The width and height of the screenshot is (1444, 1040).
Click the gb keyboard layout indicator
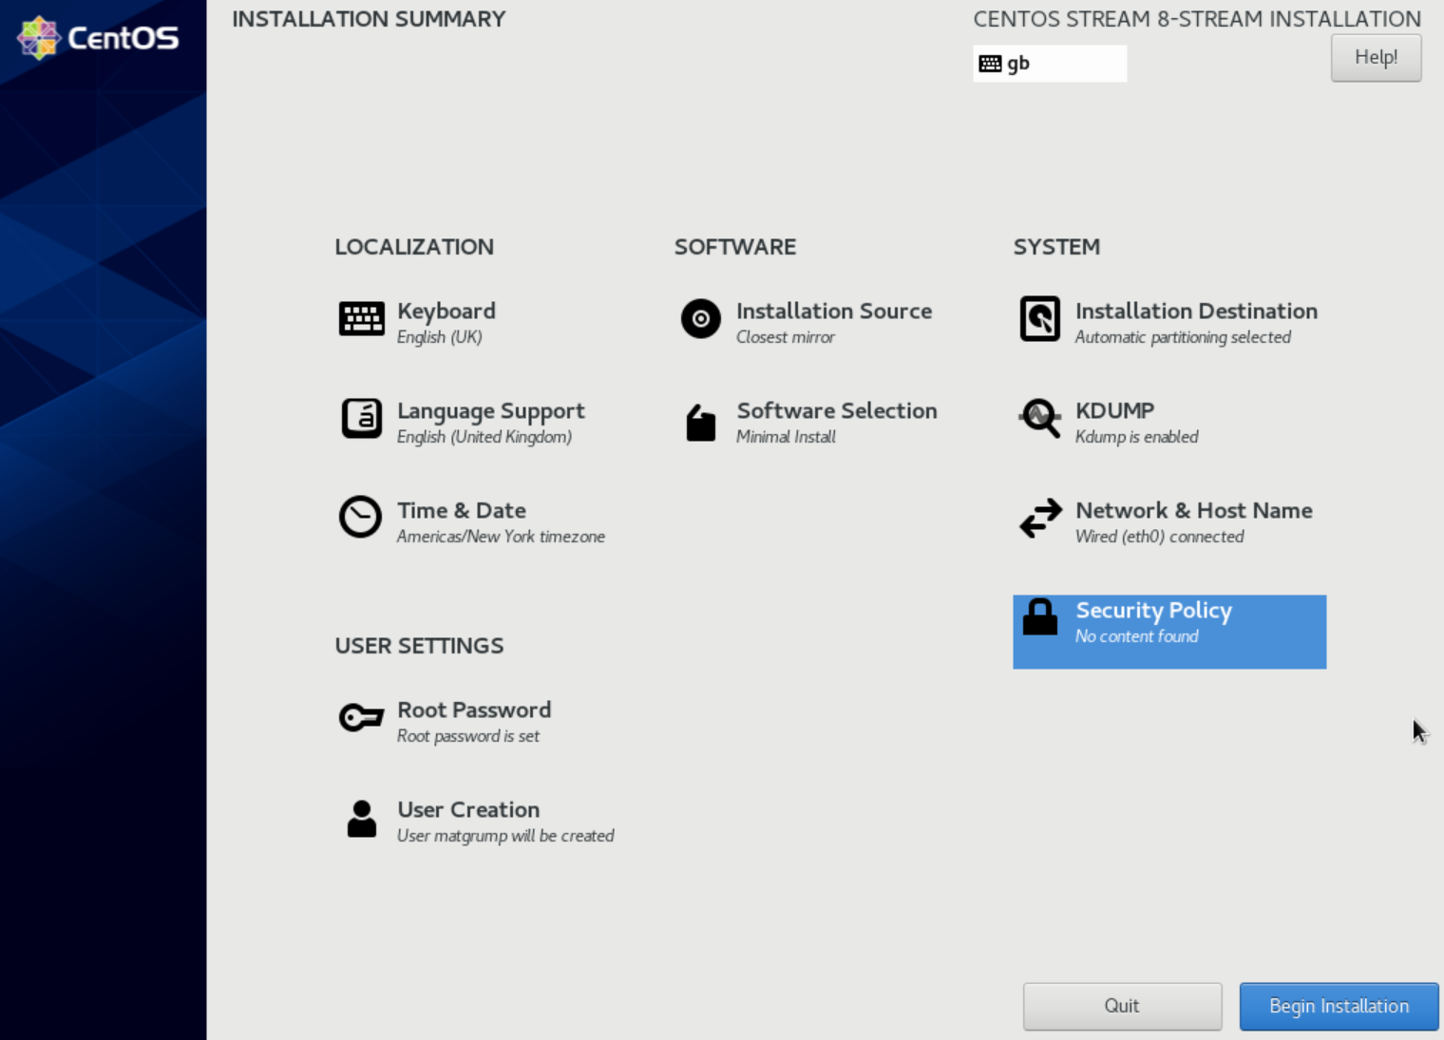click(x=1050, y=64)
